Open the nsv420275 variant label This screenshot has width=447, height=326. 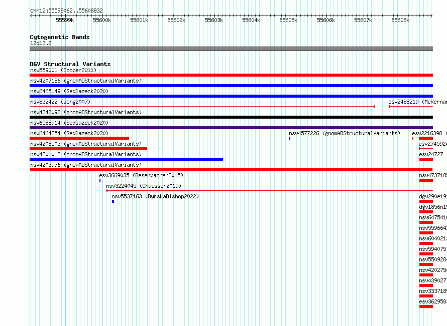433,270
